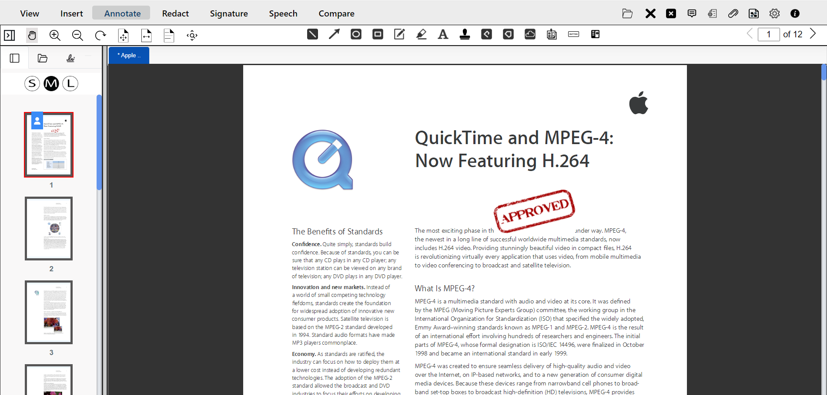827x395 pixels.
Task: Open the Signature menu
Action: point(229,13)
